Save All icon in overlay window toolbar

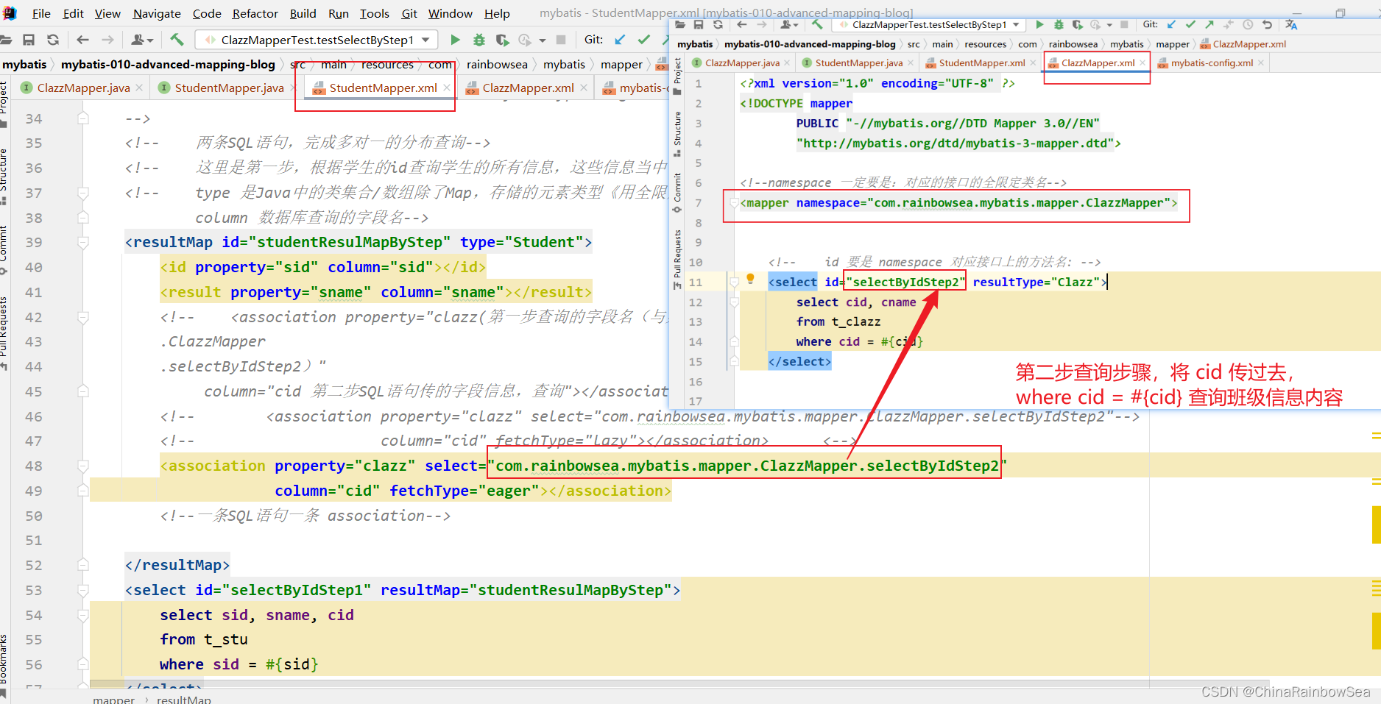tap(699, 25)
